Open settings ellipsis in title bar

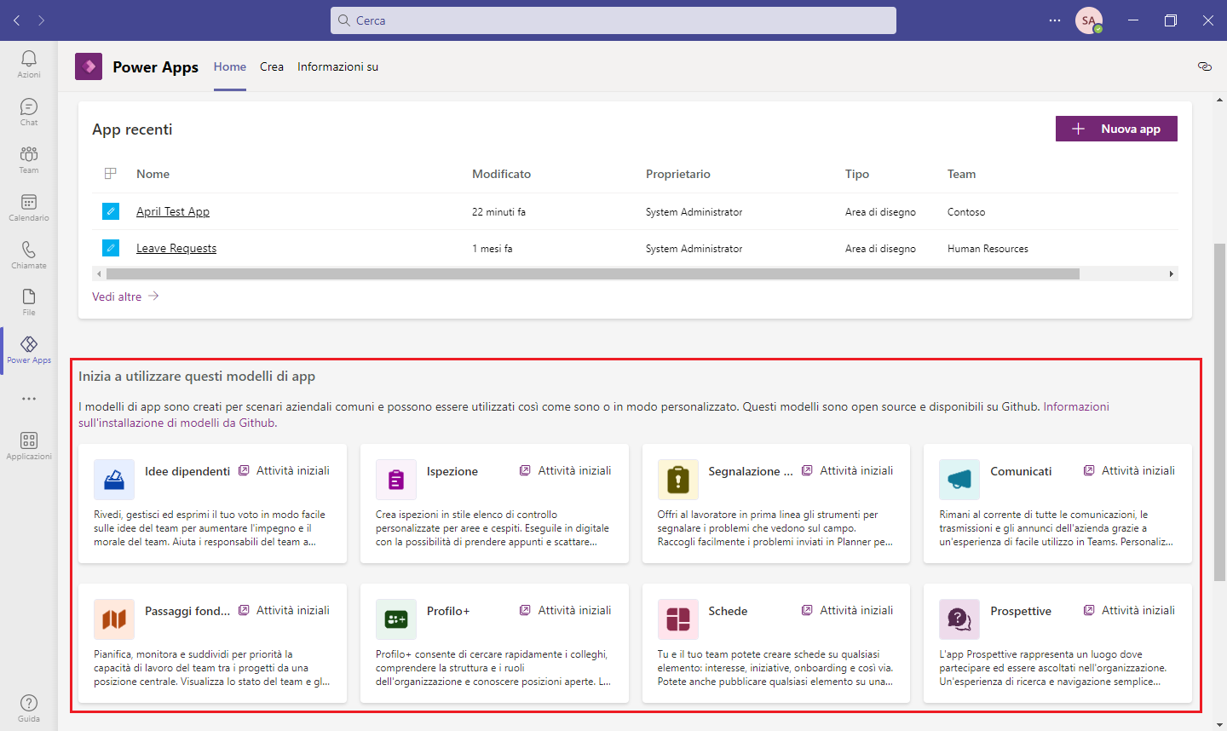pos(1055,20)
